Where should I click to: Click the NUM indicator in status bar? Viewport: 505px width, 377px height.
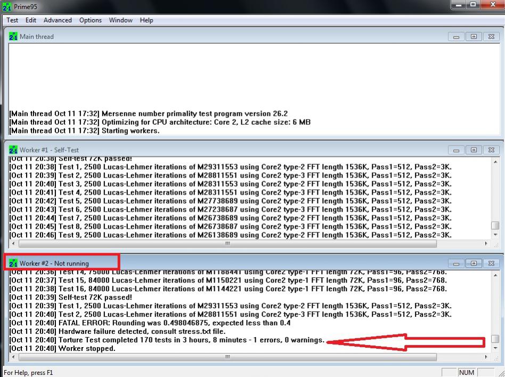(x=467, y=373)
